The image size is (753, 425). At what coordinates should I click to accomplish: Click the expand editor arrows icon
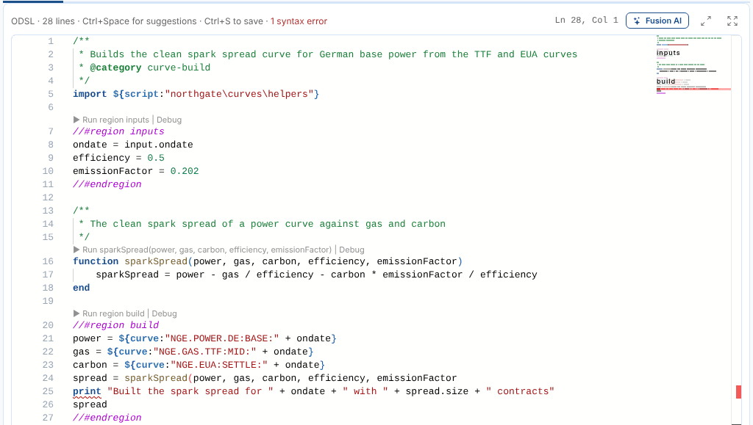pos(705,21)
